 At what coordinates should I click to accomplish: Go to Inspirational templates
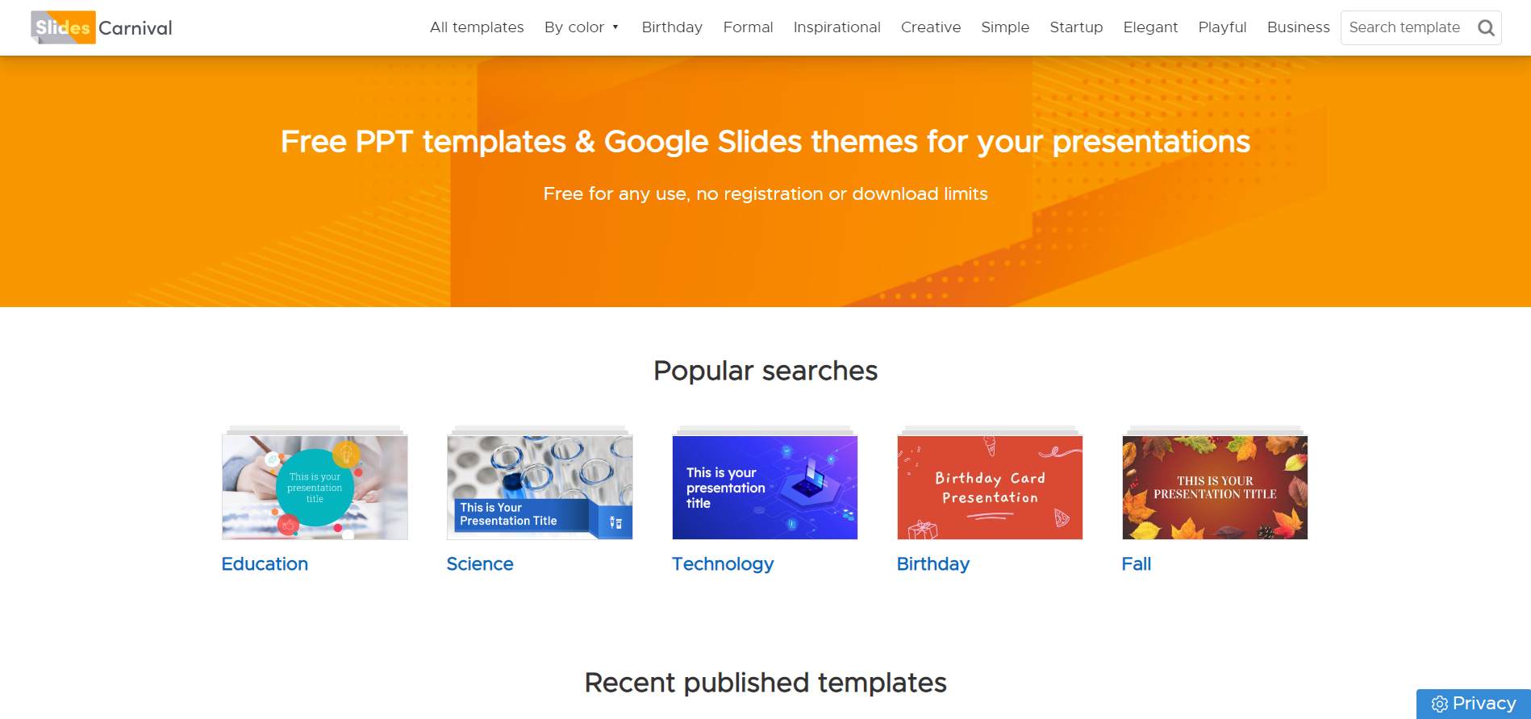pyautogui.click(x=836, y=27)
